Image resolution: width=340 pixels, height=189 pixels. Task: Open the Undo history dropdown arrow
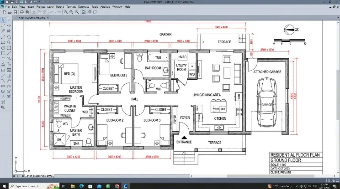tap(55, 12)
